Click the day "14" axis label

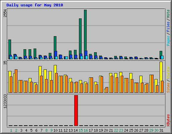tap(76, 130)
